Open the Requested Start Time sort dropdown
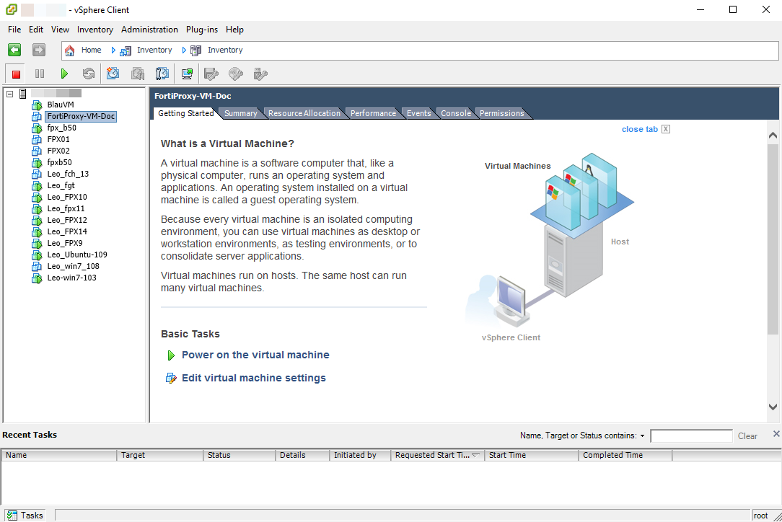The height and width of the screenshot is (522, 782). point(474,455)
